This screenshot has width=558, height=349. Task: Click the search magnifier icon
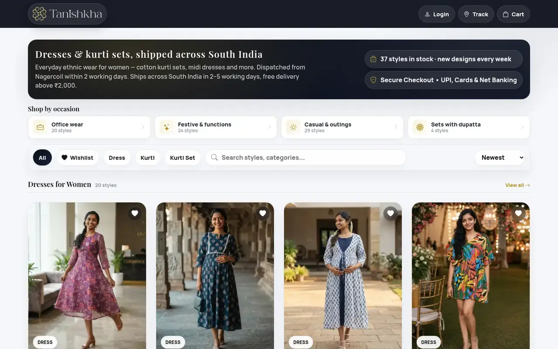tap(214, 157)
